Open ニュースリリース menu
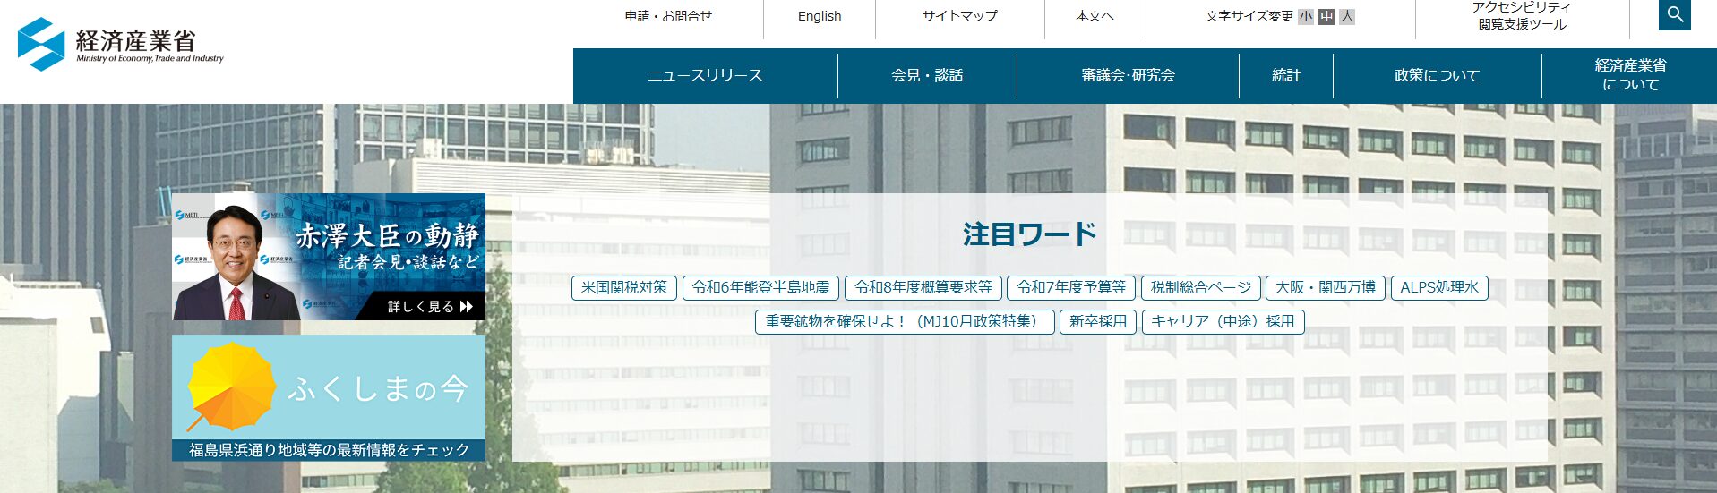The image size is (1717, 493). pyautogui.click(x=705, y=75)
